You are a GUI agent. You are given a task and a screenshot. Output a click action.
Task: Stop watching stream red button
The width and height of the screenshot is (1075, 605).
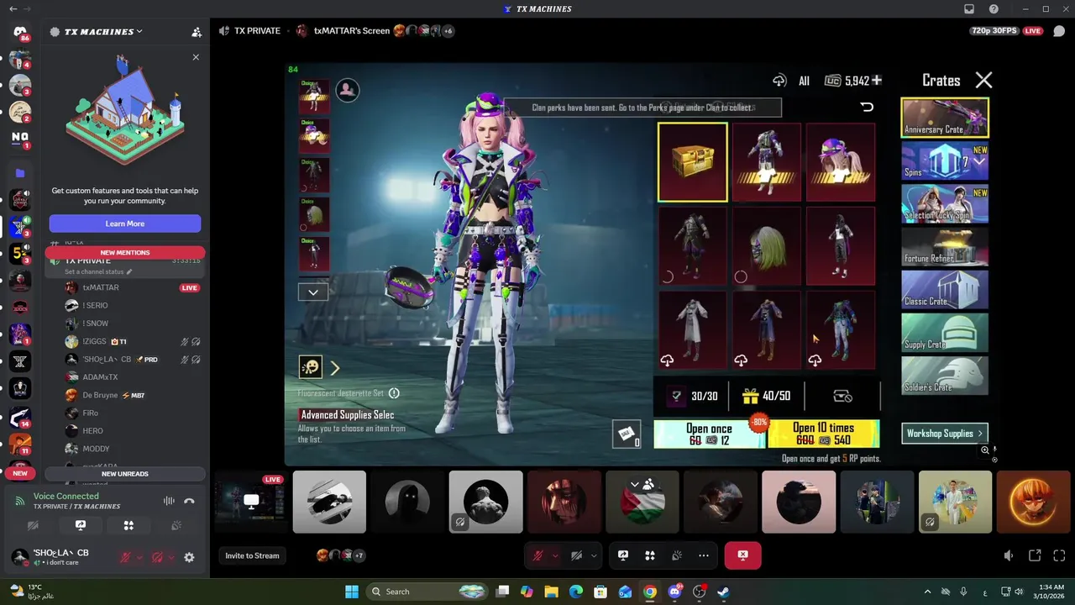tap(742, 555)
